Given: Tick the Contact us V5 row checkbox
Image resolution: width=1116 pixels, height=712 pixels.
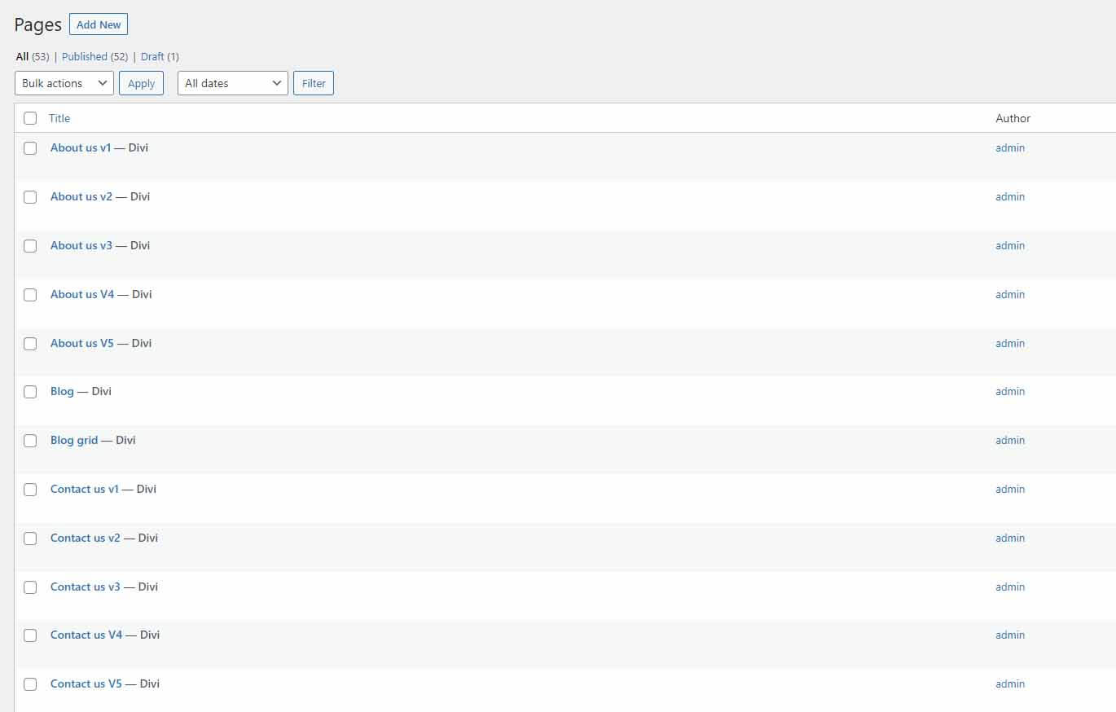Looking at the screenshot, I should pos(30,684).
